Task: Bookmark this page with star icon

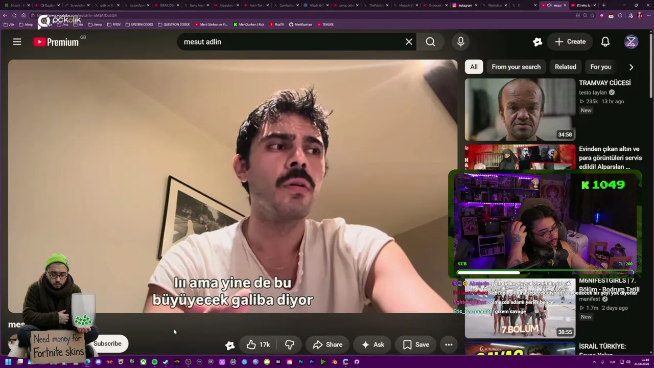Action: (592, 15)
